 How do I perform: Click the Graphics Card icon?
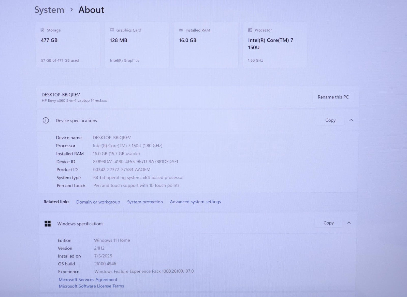[x=112, y=30]
